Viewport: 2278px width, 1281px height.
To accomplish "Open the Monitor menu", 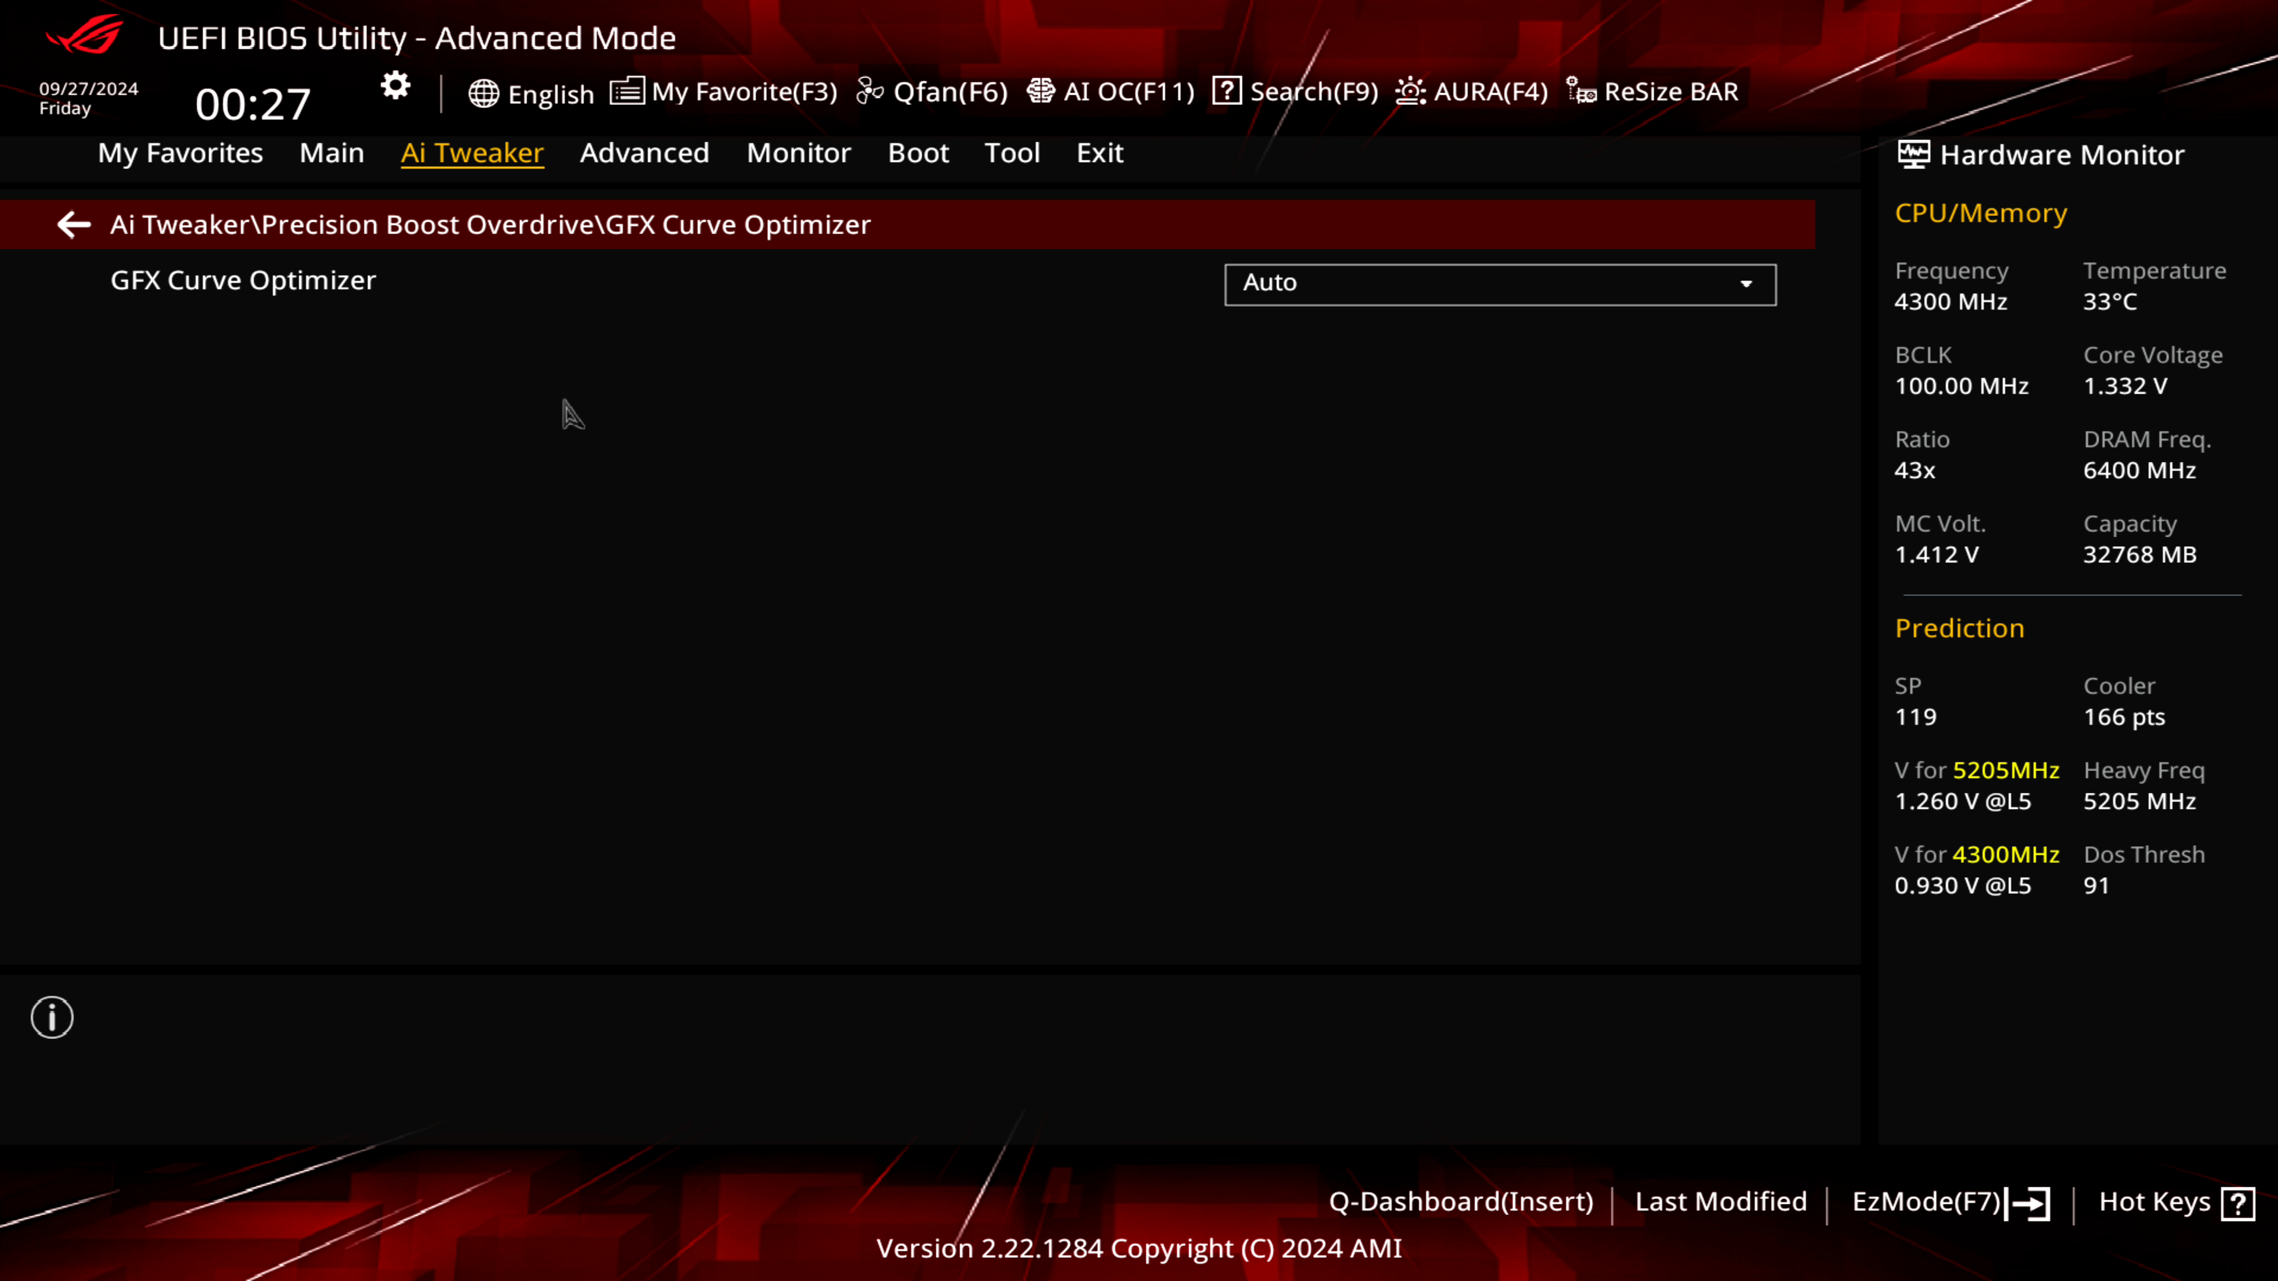I will [x=798, y=152].
